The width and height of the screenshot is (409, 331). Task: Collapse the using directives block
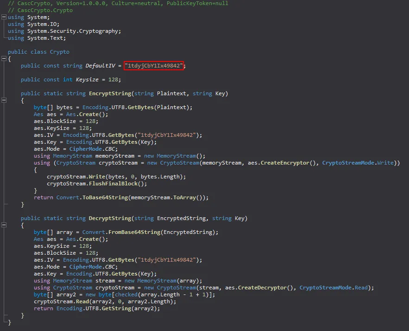tap(4, 17)
